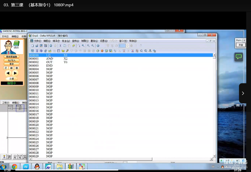Open the QQ penguin taskbar icon
Screen dimensions: 251x172
coord(37,166)
